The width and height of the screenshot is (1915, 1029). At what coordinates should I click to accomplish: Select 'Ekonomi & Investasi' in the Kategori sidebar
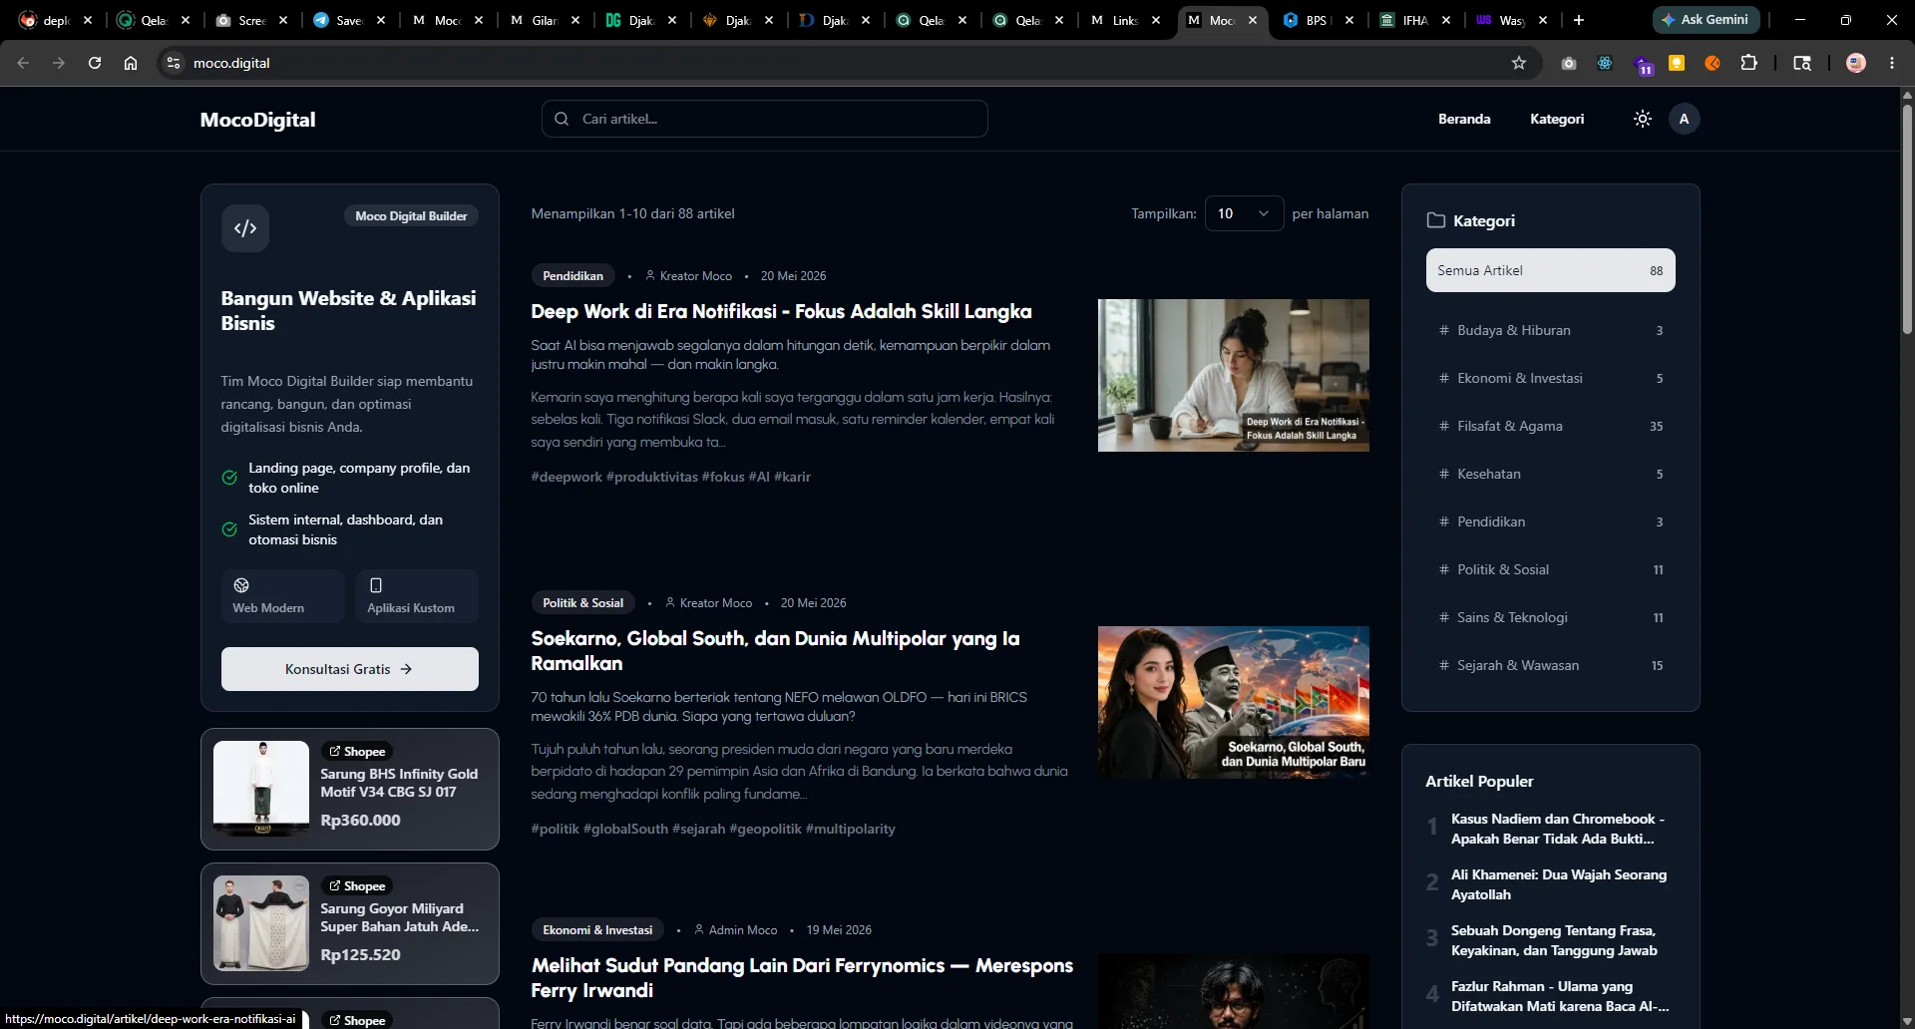(1550, 378)
